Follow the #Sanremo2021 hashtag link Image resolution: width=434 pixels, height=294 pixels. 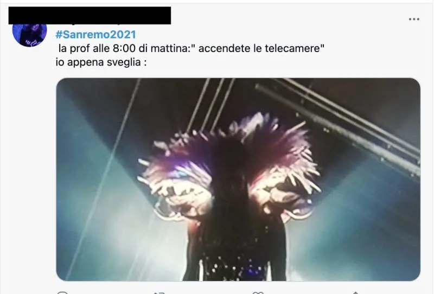96,35
